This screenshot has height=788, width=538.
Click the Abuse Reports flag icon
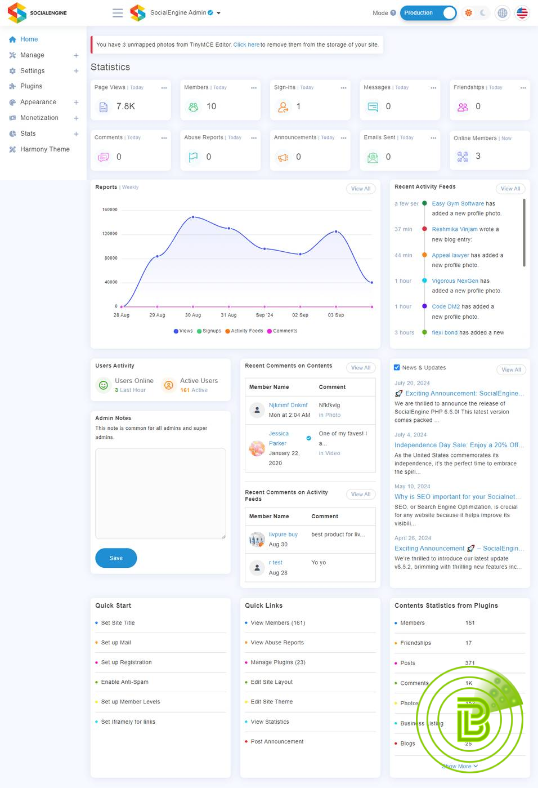click(193, 157)
